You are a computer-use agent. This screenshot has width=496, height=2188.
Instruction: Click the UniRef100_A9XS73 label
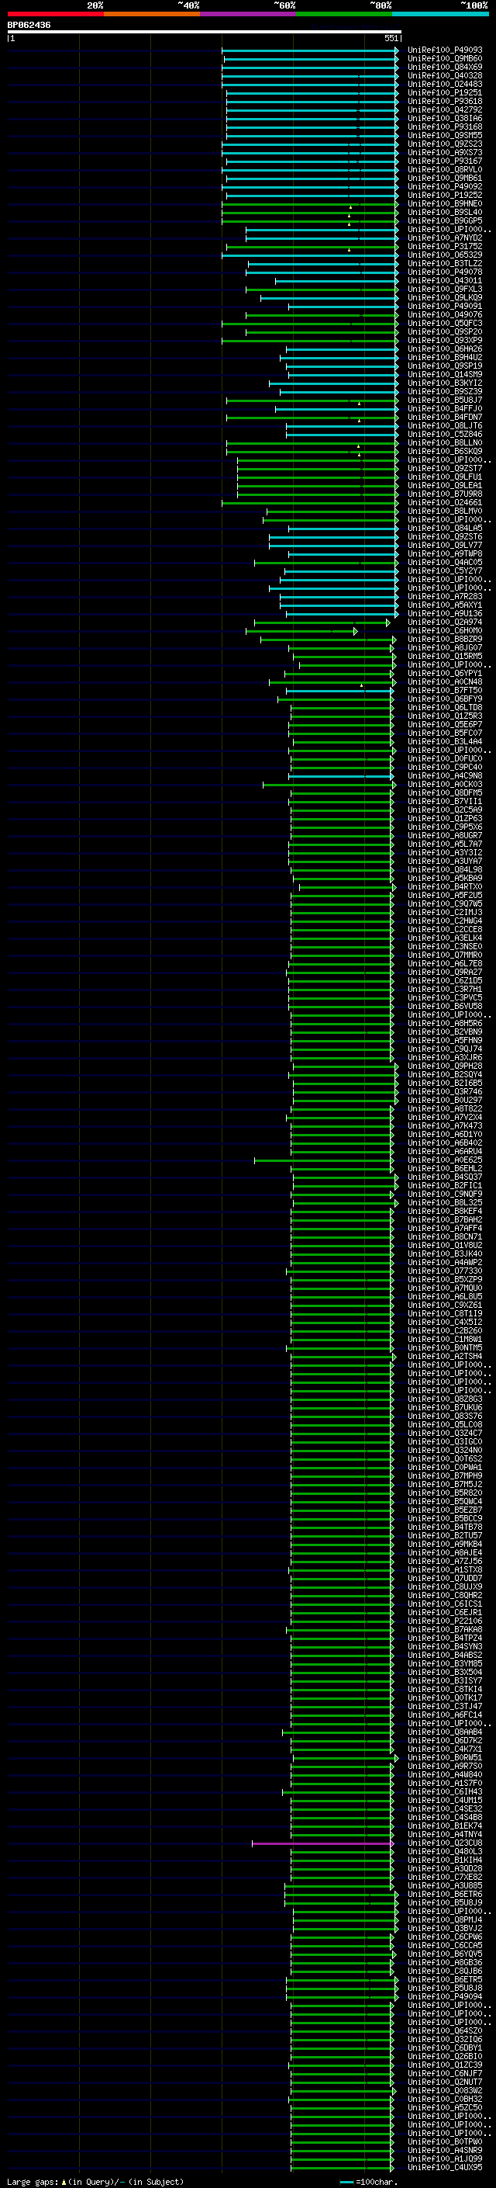click(444, 153)
